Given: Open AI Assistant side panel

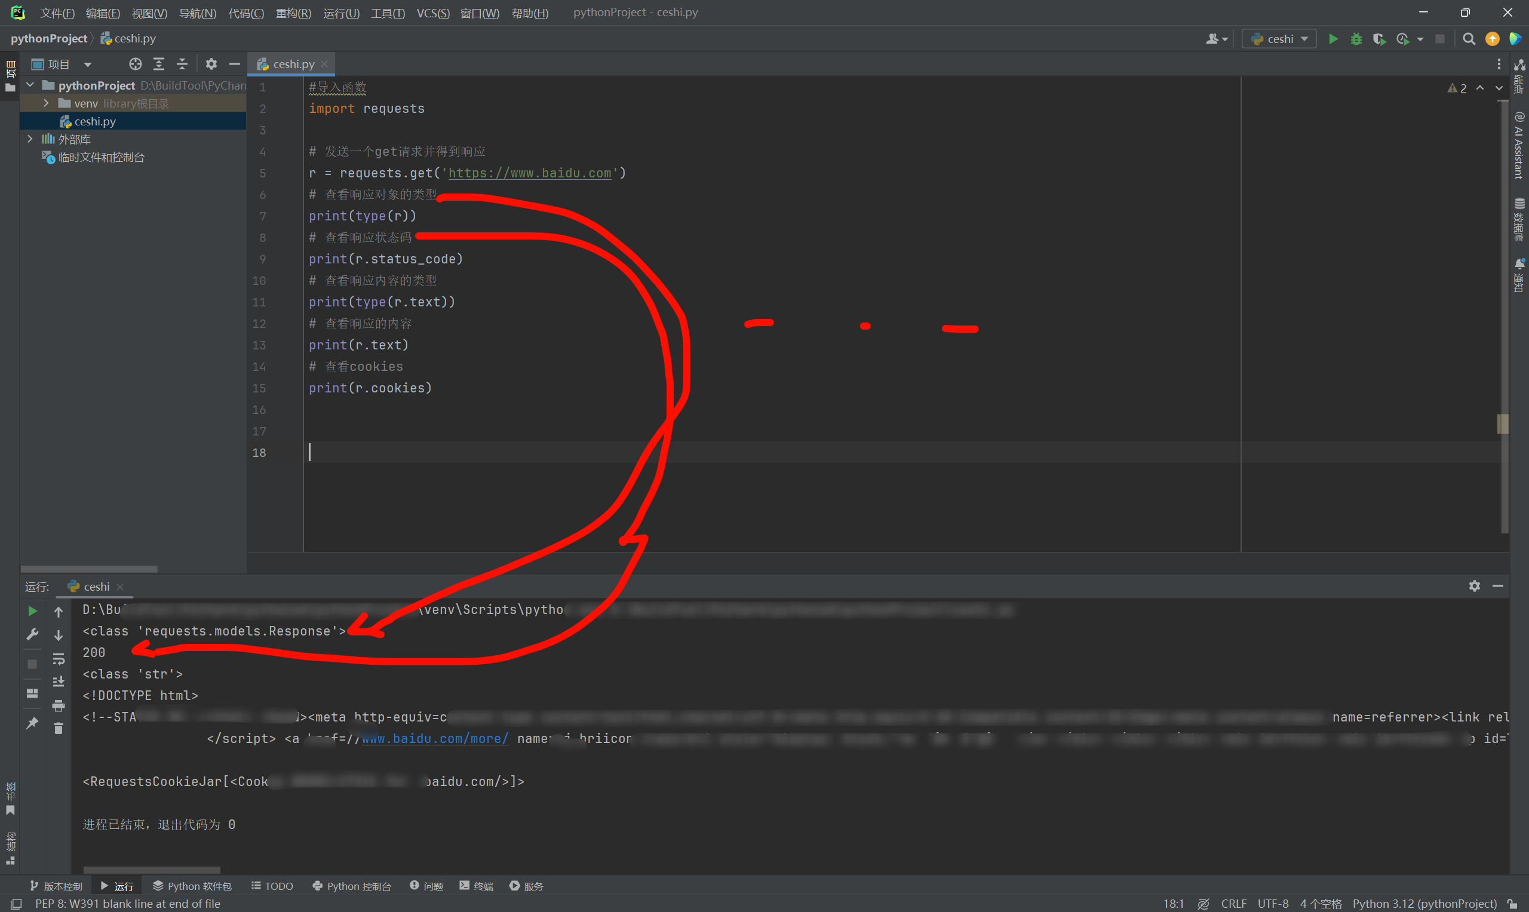Looking at the screenshot, I should [x=1519, y=146].
